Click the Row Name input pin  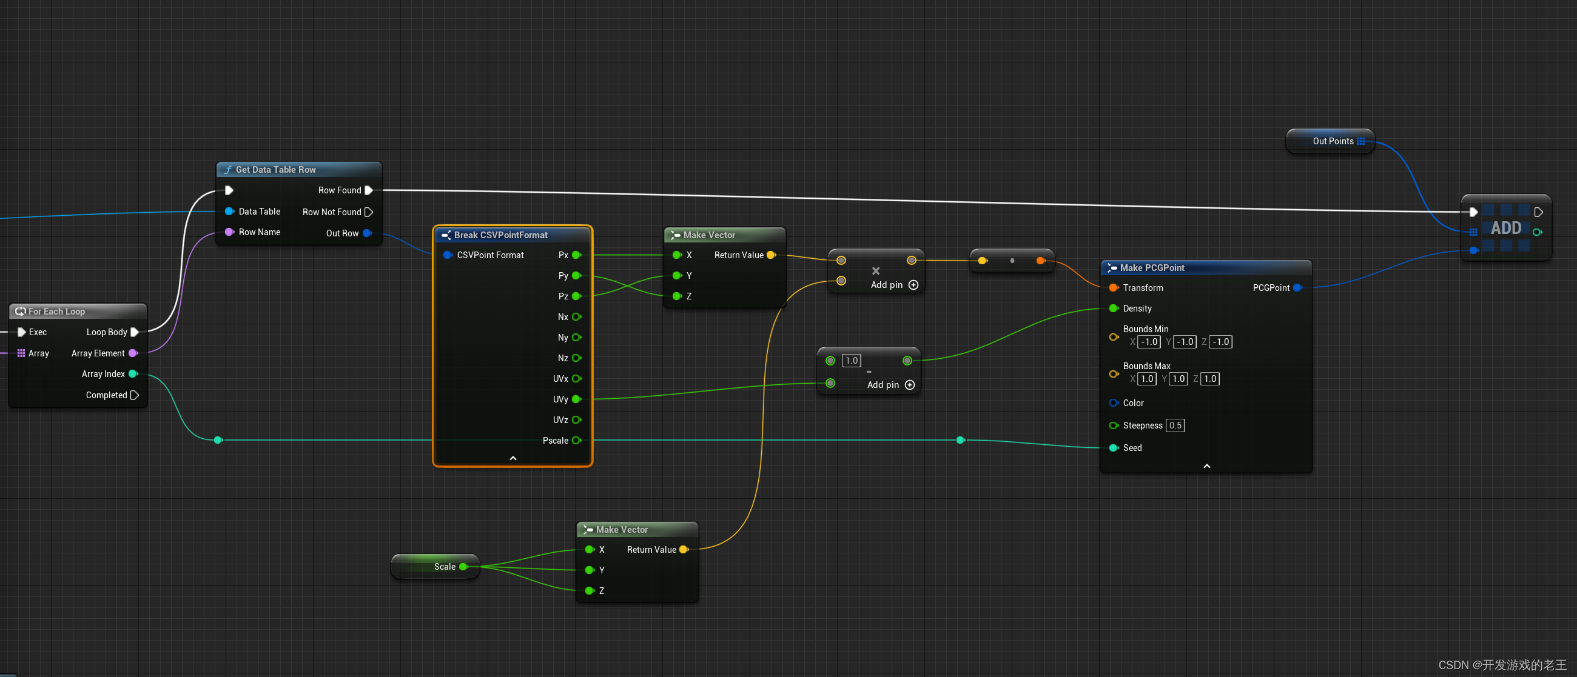[x=229, y=232]
